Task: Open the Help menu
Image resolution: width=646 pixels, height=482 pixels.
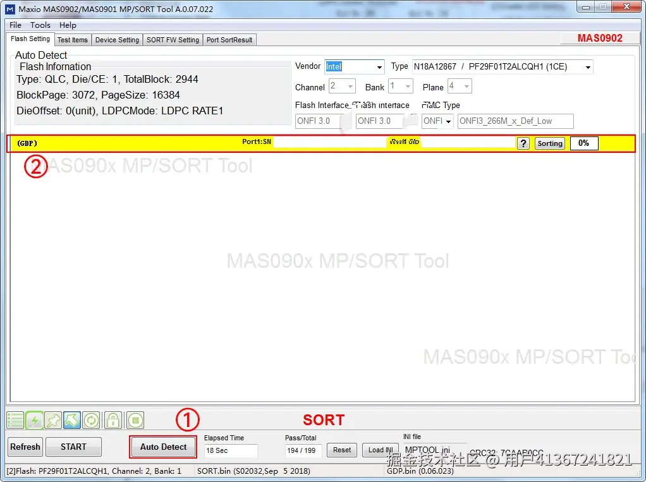Action: tap(68, 25)
